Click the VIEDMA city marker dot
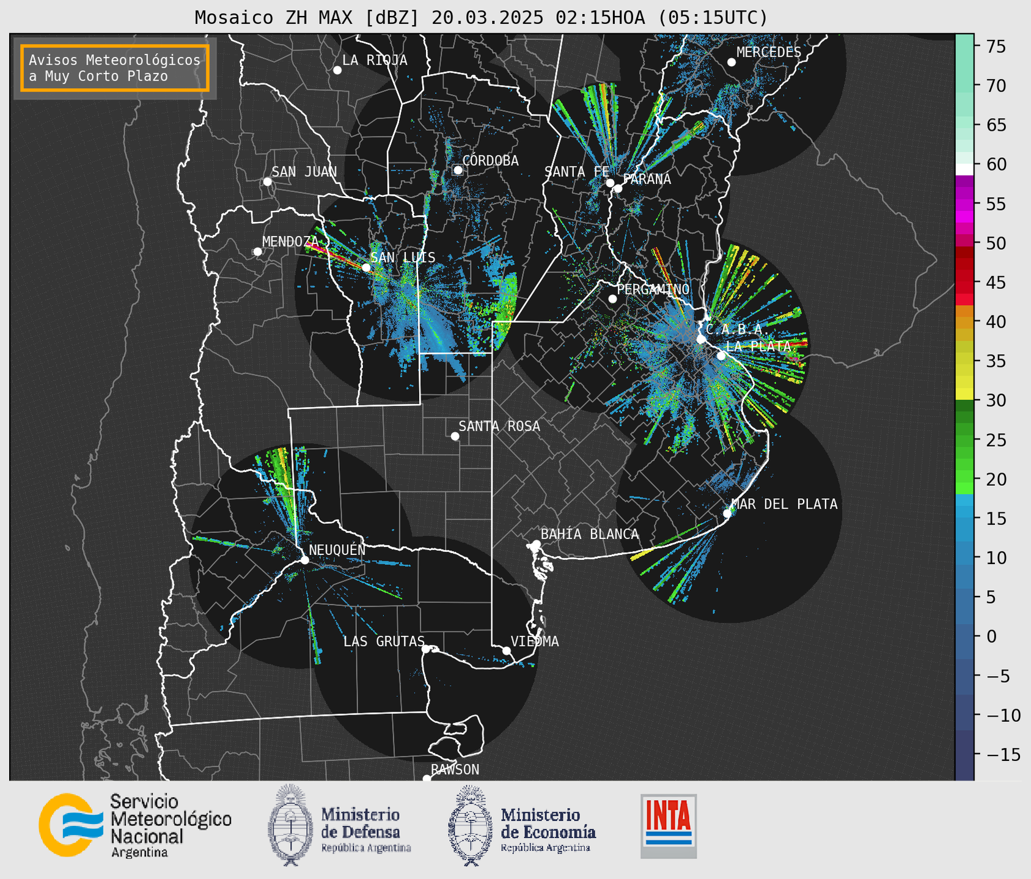The height and width of the screenshot is (879, 1031). pos(507,650)
